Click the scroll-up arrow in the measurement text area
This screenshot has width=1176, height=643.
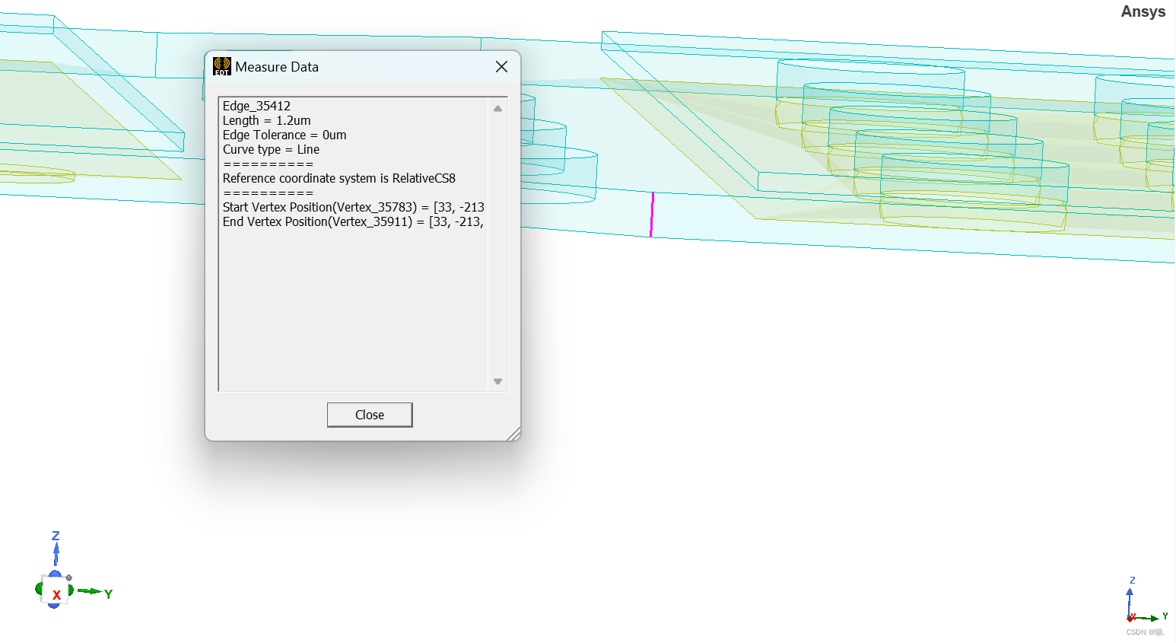(498, 107)
